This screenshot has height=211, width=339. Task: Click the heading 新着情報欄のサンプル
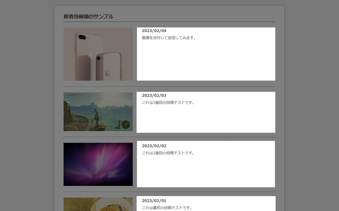88,17
